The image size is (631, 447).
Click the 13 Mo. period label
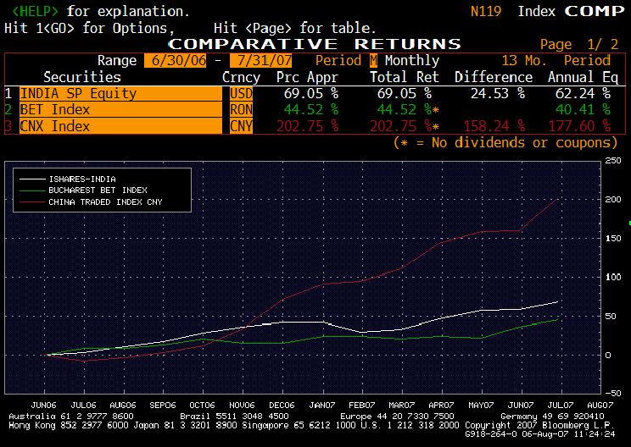[524, 61]
